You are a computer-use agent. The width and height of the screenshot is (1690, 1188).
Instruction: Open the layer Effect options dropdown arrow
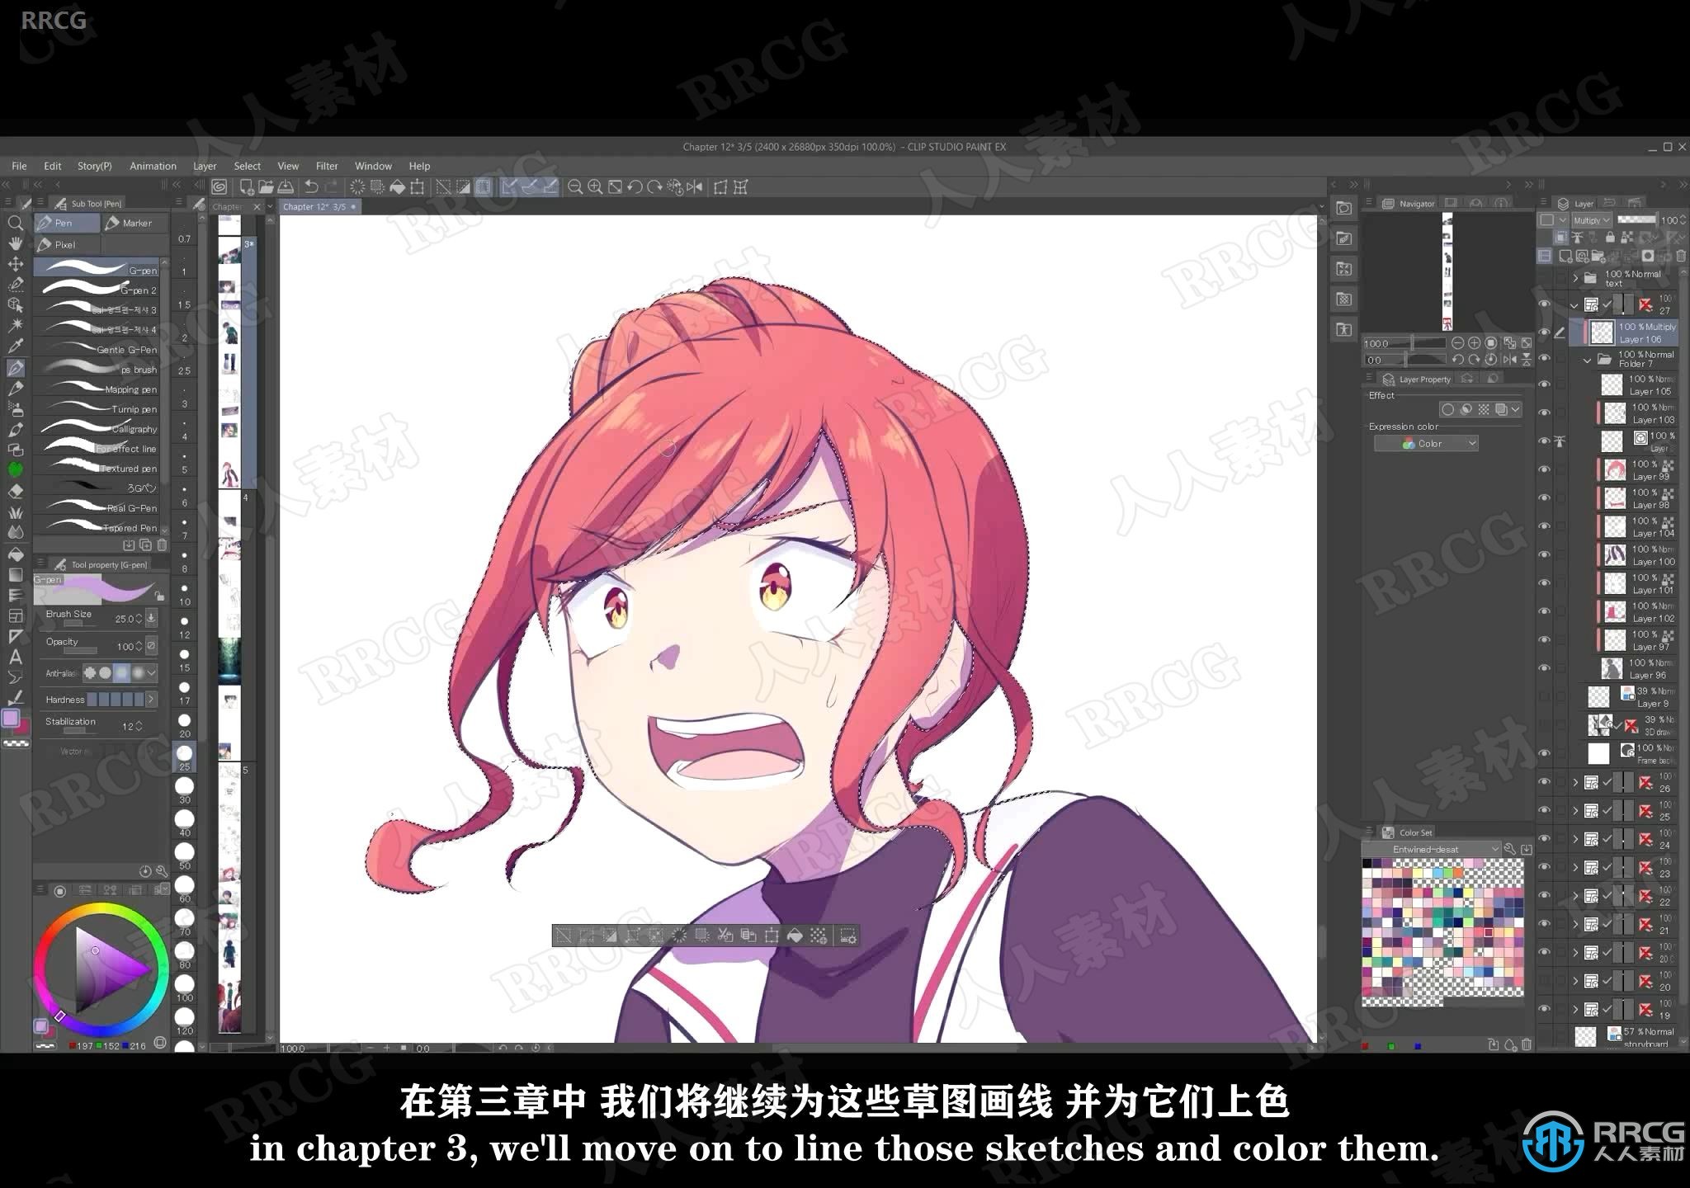pos(1516,409)
